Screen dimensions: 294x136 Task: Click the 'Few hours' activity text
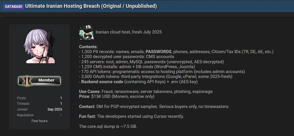coord(39,121)
